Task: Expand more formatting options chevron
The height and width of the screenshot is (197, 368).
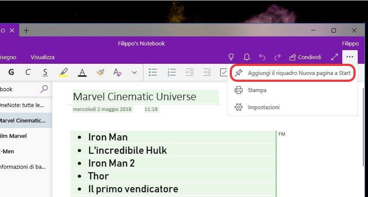Action: click(134, 72)
